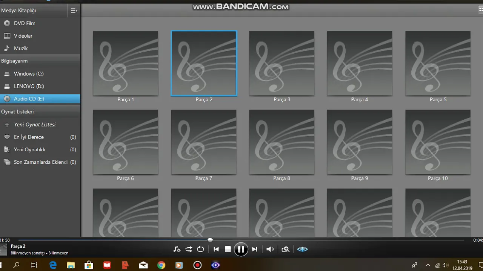Open Yeni Oynatıldı playlist
Image resolution: width=483 pixels, height=271 pixels.
coord(40,149)
